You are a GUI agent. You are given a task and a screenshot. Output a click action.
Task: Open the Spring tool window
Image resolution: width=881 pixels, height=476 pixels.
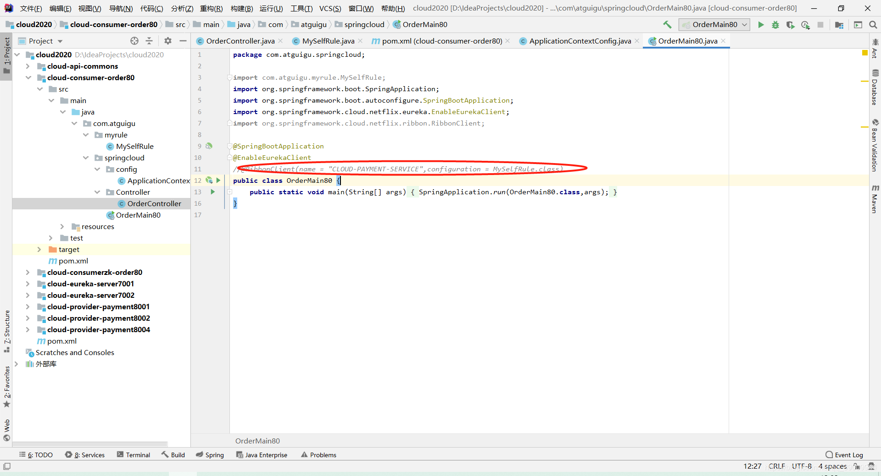(210, 455)
